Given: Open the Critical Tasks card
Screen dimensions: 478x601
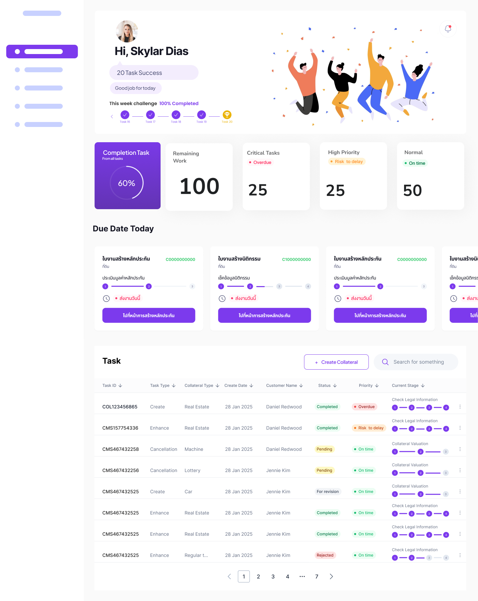Looking at the screenshot, I should point(276,176).
